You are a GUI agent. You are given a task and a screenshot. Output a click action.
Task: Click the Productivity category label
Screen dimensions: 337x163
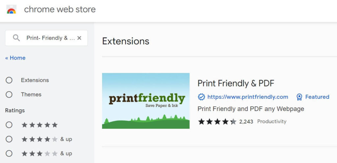(x=272, y=122)
